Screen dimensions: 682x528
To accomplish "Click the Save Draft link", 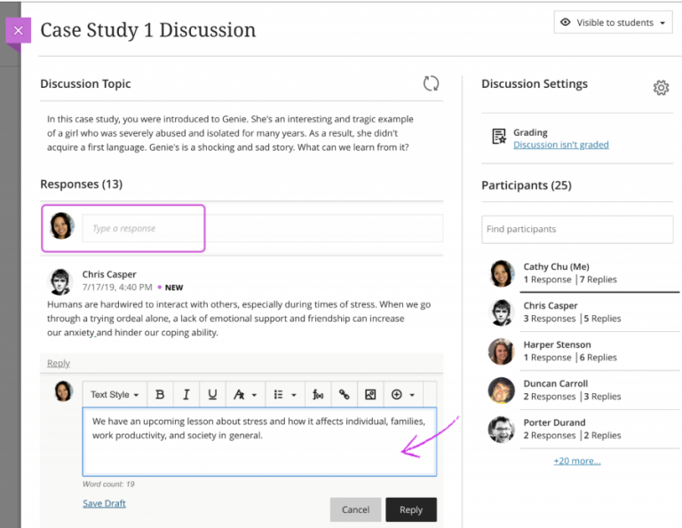I will [104, 503].
